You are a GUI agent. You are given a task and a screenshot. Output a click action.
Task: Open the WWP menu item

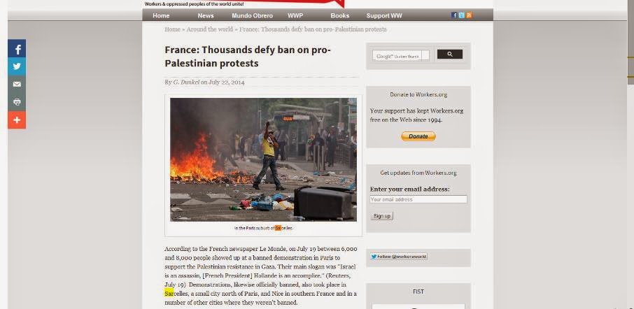tap(295, 16)
